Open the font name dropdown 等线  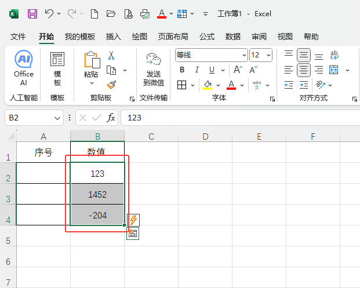244,55
